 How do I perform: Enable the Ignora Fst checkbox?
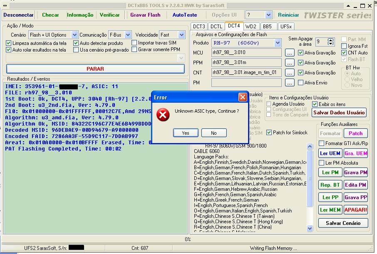(x=344, y=46)
